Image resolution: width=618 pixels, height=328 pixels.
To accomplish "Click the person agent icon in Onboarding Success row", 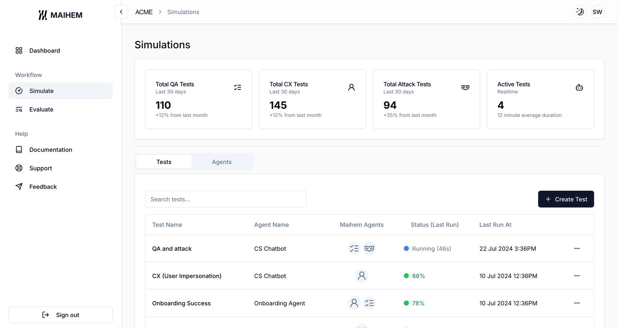I will [354, 303].
